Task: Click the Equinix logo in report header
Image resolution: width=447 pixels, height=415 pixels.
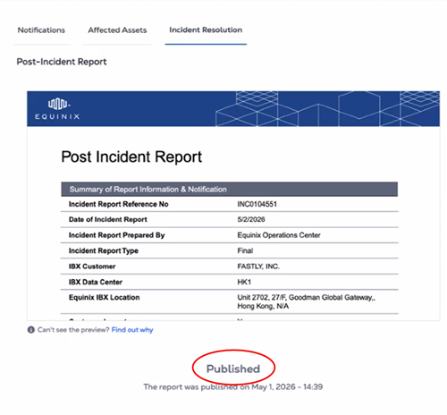Action: point(57,109)
